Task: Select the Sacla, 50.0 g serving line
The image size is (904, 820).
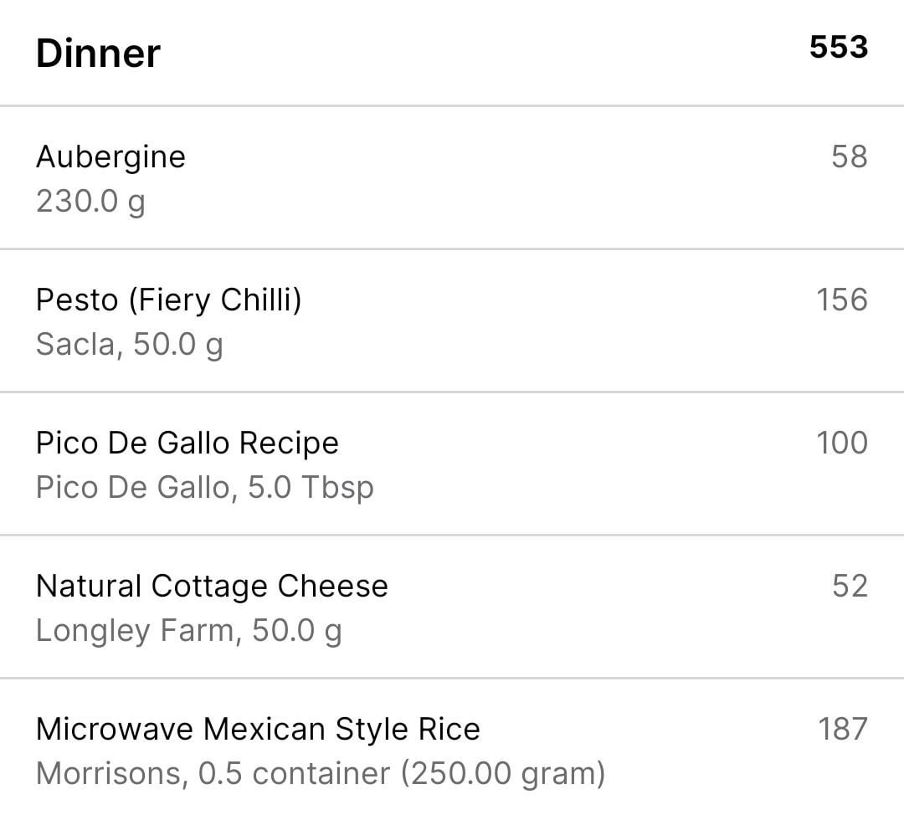Action: point(129,345)
